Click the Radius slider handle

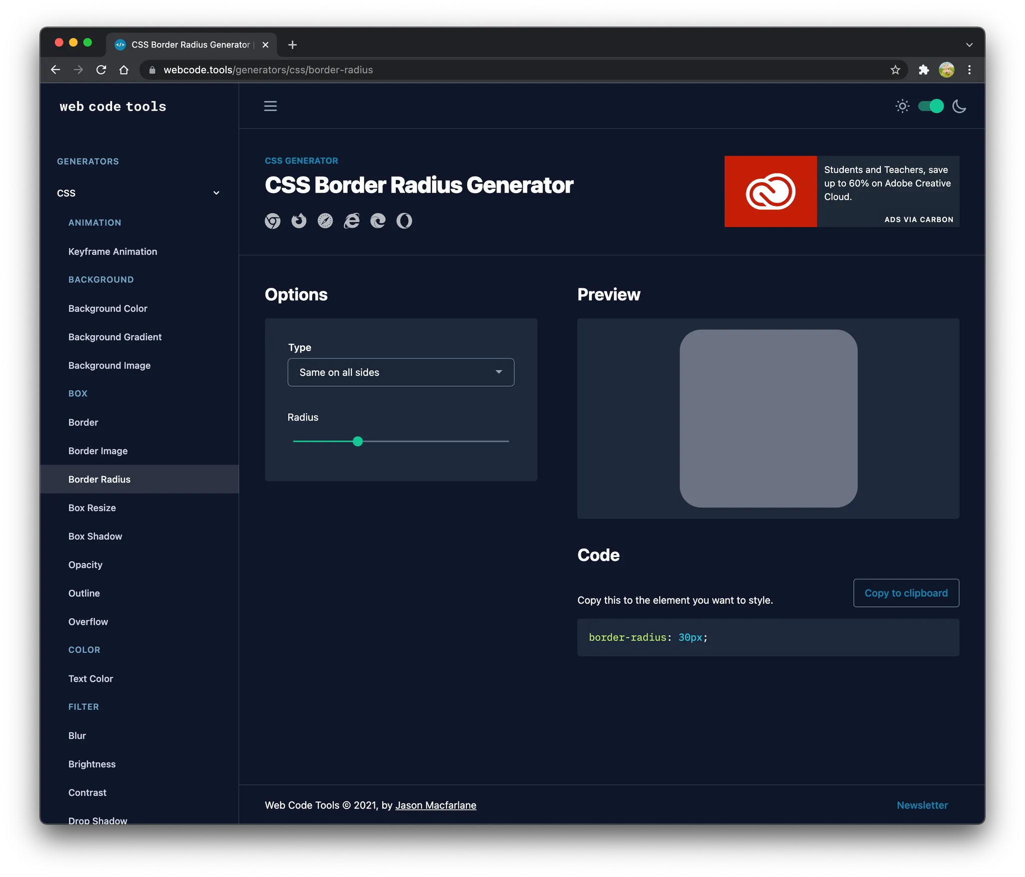pos(357,442)
